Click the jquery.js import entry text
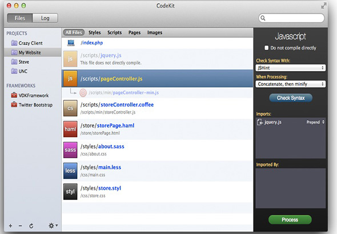337x234 pixels. pyautogui.click(x=272, y=122)
